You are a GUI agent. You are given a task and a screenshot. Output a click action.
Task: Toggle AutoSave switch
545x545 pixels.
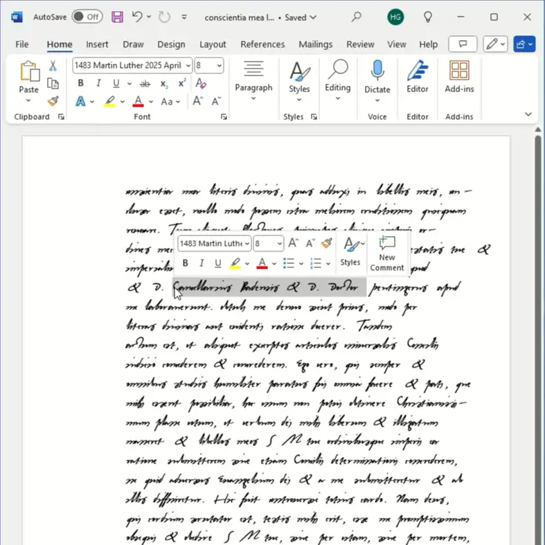tap(87, 17)
